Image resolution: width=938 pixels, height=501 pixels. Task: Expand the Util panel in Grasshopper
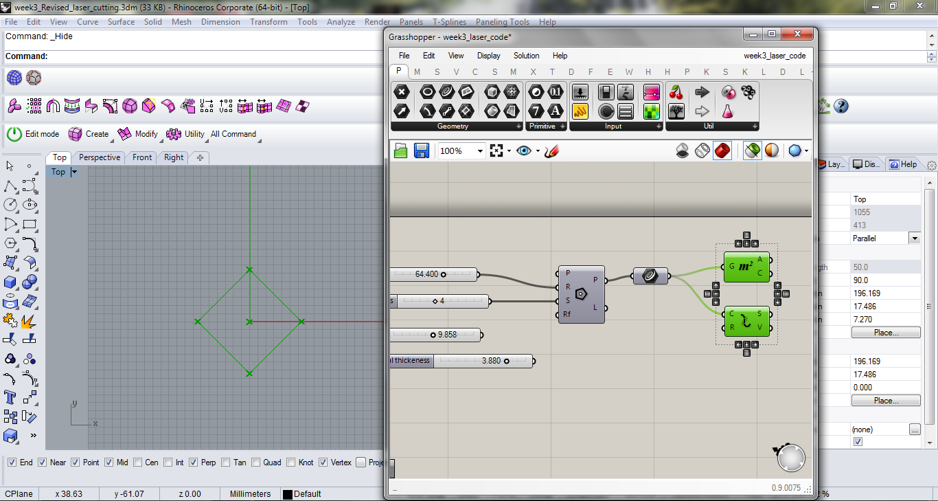pos(755,126)
